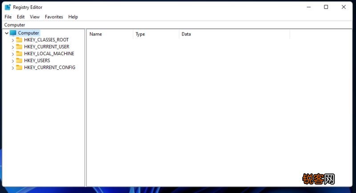Click the HKEY_CURRENT_CONFIG folder icon

(19, 67)
